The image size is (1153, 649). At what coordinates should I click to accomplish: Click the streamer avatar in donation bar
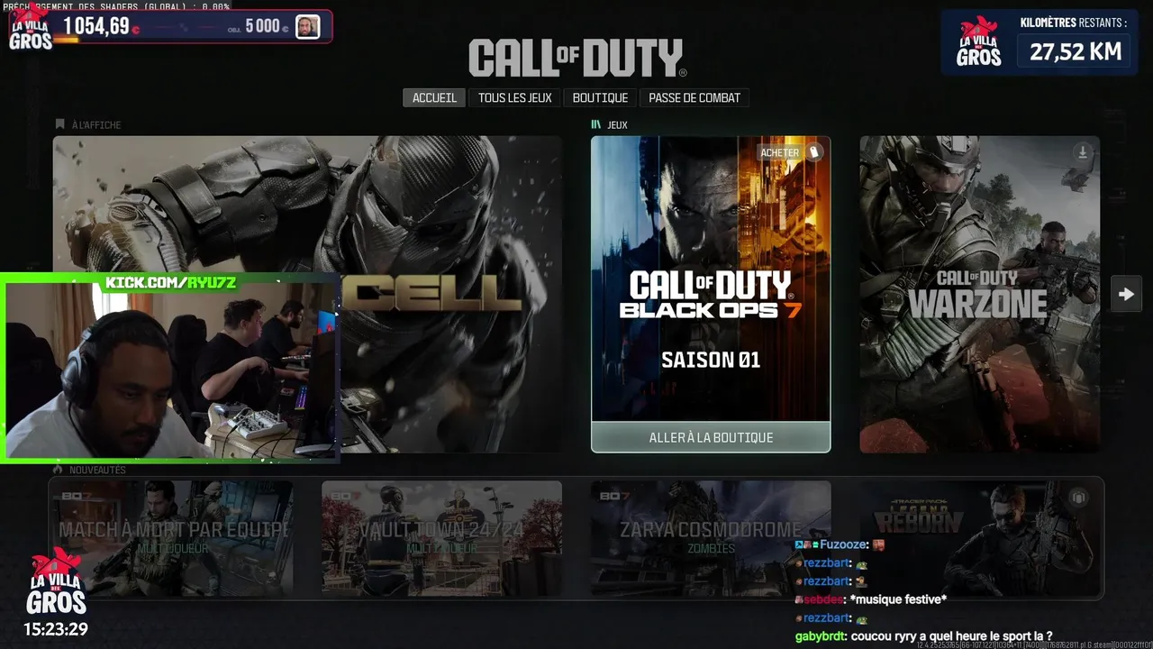(307, 26)
